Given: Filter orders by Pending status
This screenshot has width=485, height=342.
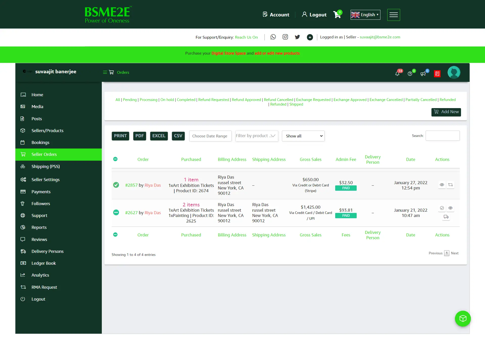Looking at the screenshot, I should point(130,100).
